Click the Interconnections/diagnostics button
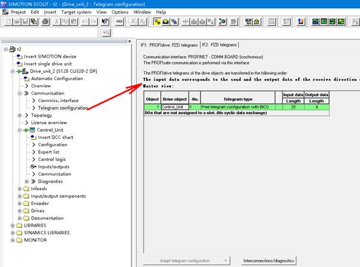 pos(269,260)
